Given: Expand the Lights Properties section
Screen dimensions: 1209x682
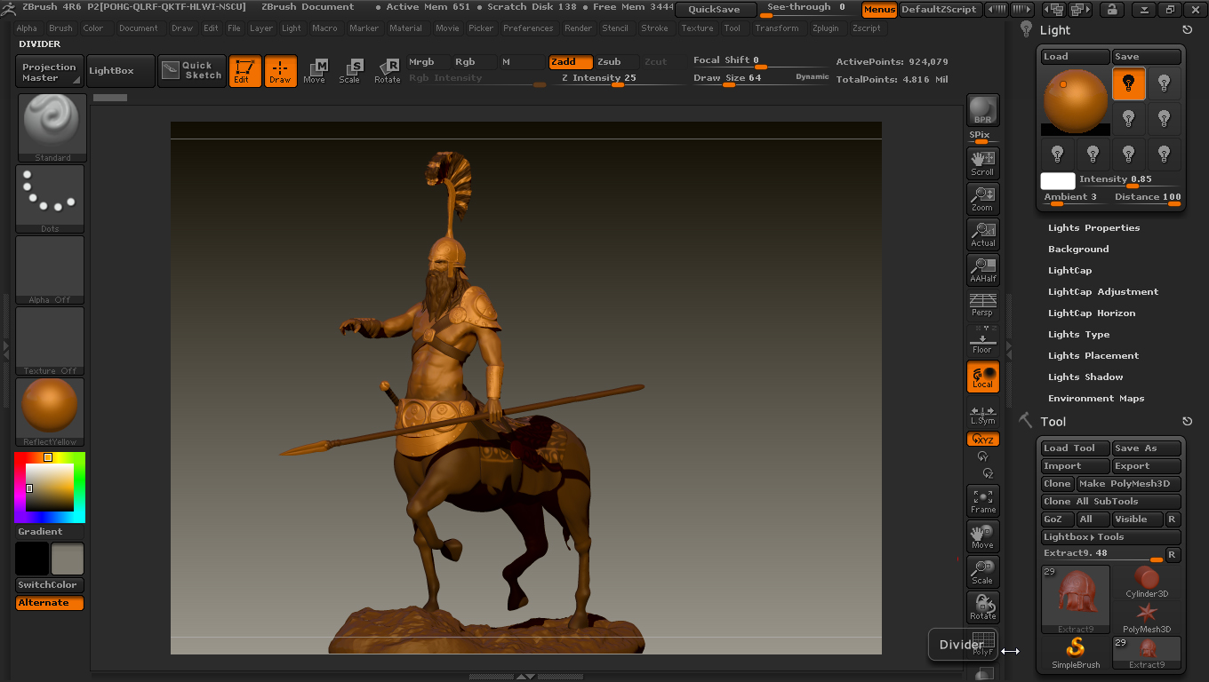Looking at the screenshot, I should pyautogui.click(x=1093, y=228).
